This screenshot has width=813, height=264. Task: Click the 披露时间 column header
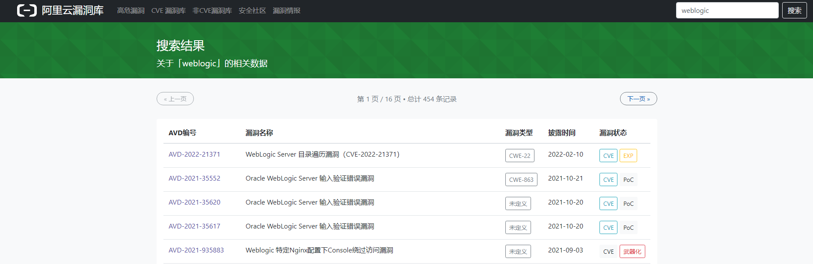[x=562, y=133]
